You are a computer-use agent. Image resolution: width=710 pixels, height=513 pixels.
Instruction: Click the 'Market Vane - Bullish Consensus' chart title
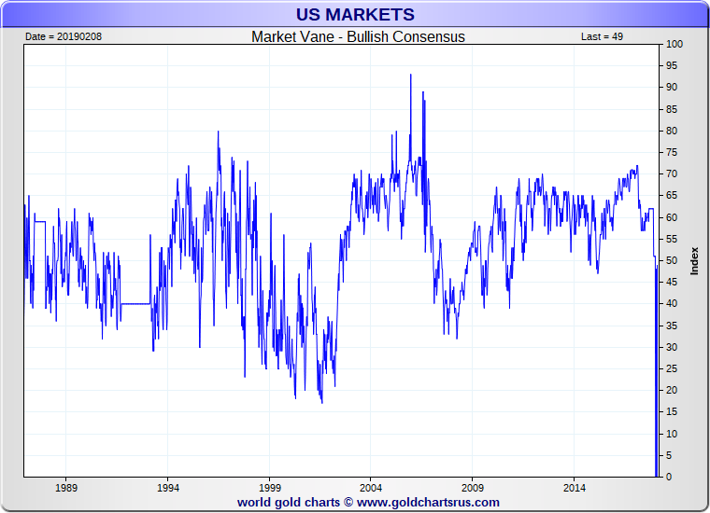[358, 36]
